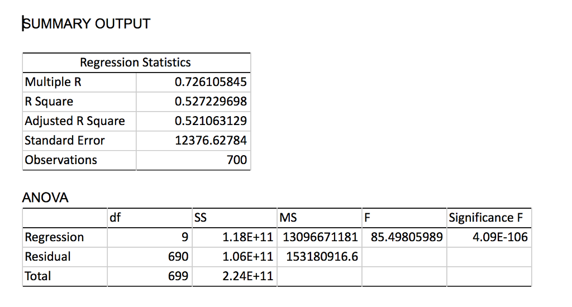Click the Observations label
572x307 pixels.
tap(61, 160)
